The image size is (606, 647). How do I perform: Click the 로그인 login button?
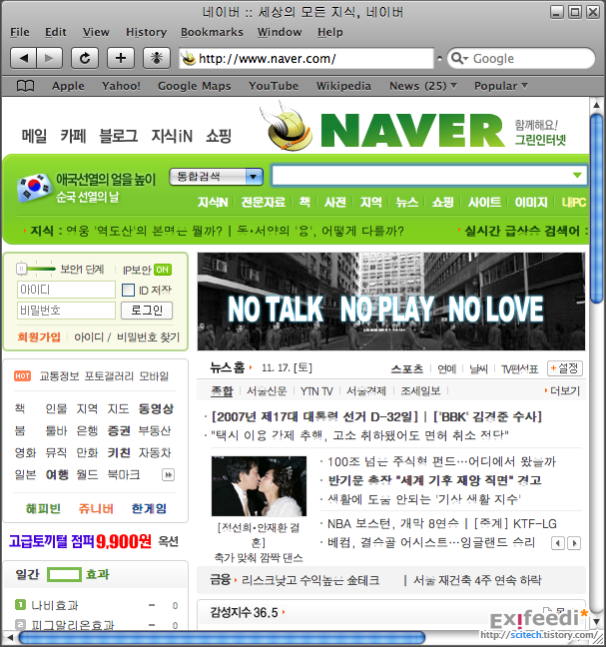point(147,311)
